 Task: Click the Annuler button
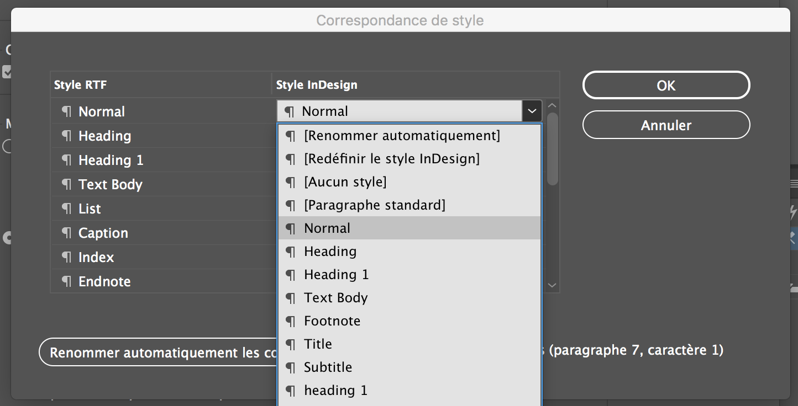click(x=666, y=125)
